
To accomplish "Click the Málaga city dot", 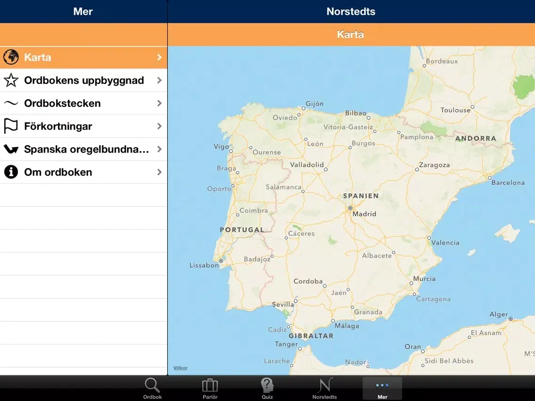I will click(x=333, y=321).
